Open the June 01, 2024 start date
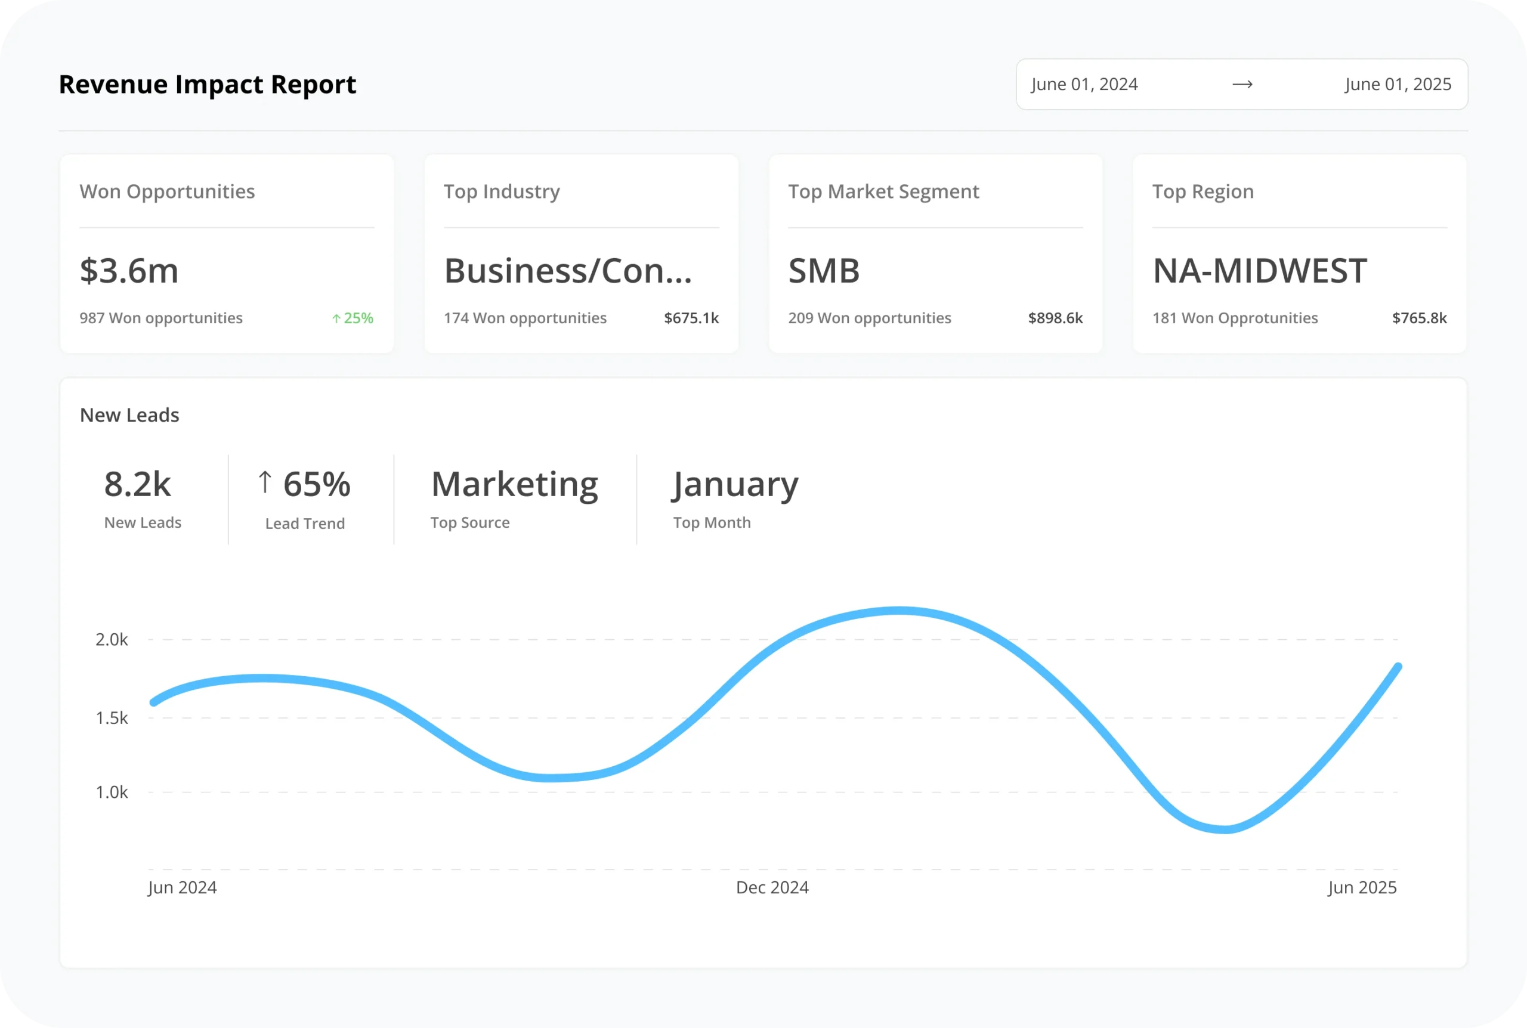 pyautogui.click(x=1084, y=85)
